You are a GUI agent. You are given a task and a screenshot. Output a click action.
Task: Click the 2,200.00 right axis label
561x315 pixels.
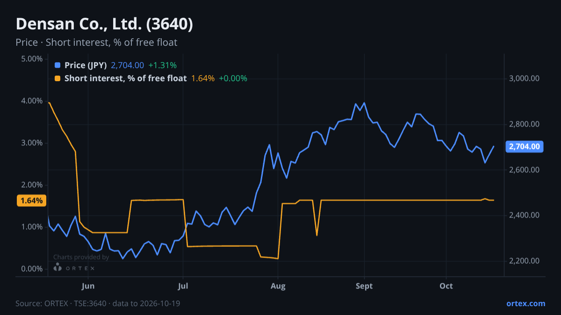(x=524, y=261)
